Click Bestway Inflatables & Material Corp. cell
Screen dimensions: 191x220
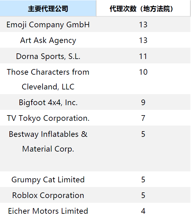click(48, 141)
